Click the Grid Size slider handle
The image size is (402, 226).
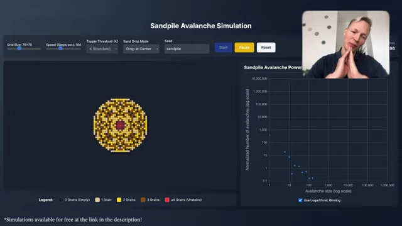(x=19, y=48)
